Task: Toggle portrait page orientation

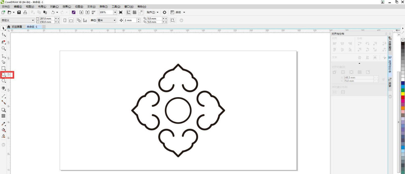Action: tap(65, 20)
